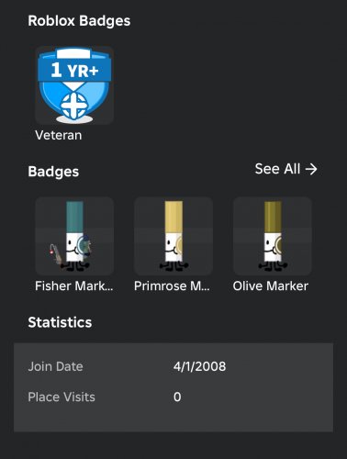The width and height of the screenshot is (347, 459).
Task: Click the Primrose M... badge title
Action: tap(172, 286)
